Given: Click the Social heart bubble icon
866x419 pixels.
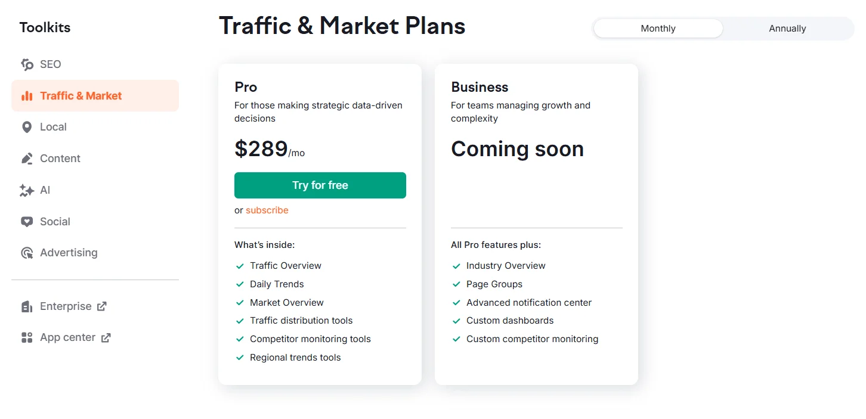Looking at the screenshot, I should pyautogui.click(x=27, y=222).
